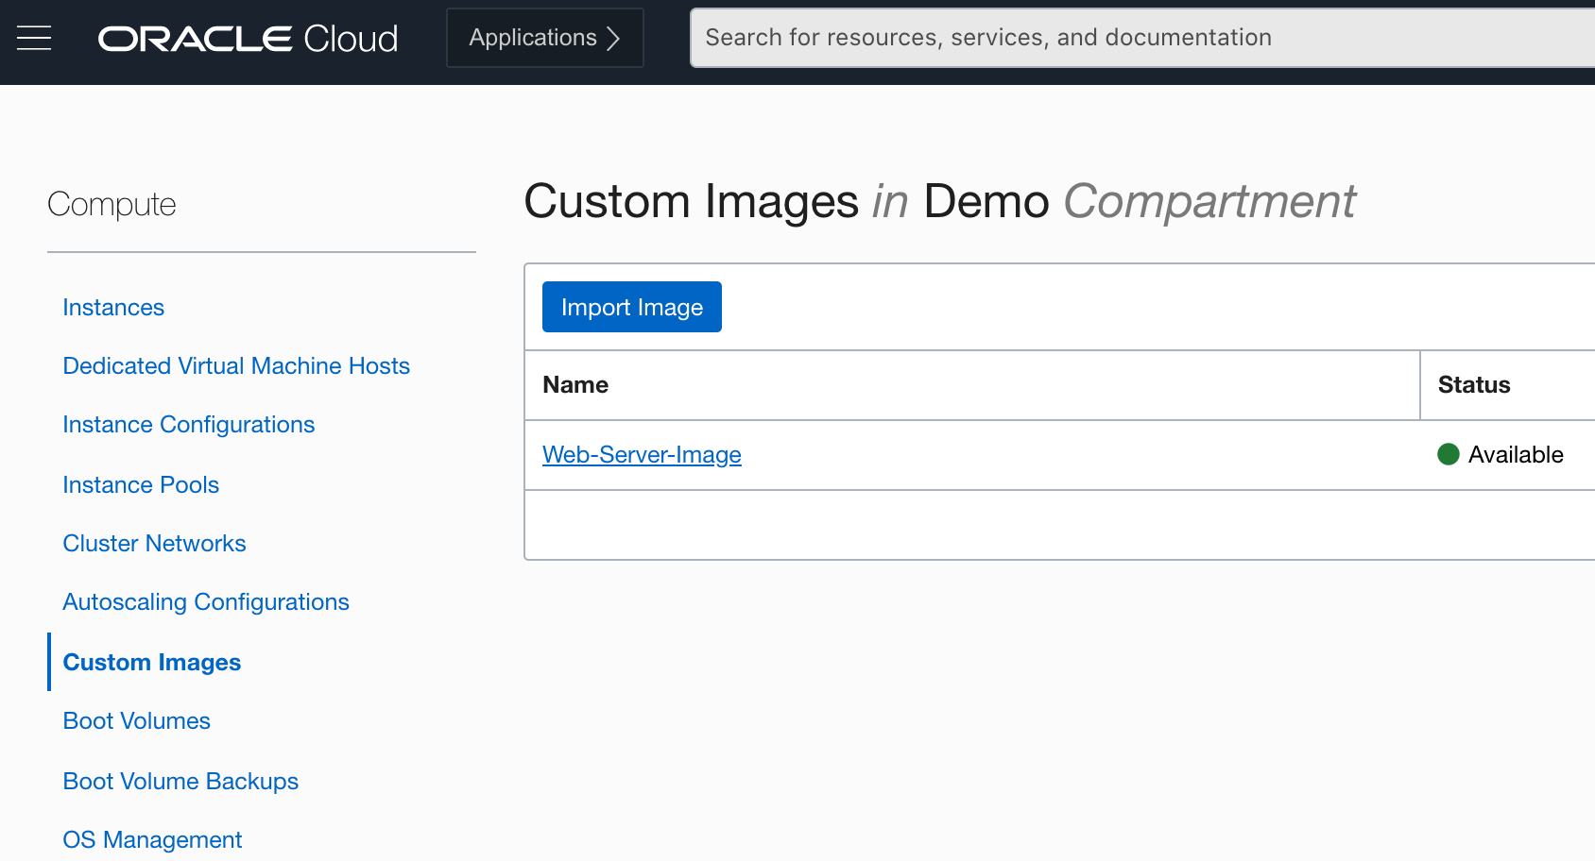Navigate to Instance Pools
Image resolution: width=1595 pixels, height=861 pixels.
pyautogui.click(x=141, y=485)
